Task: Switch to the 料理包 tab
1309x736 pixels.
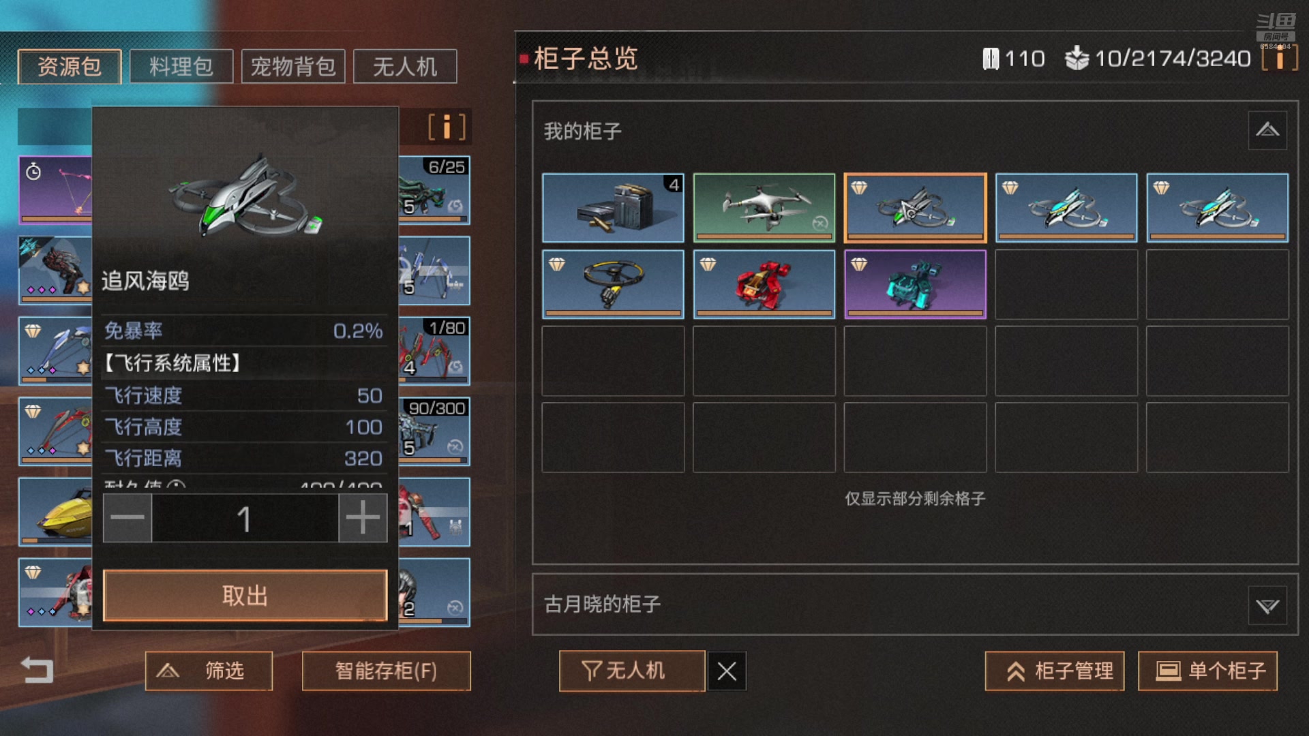Action: click(x=181, y=67)
